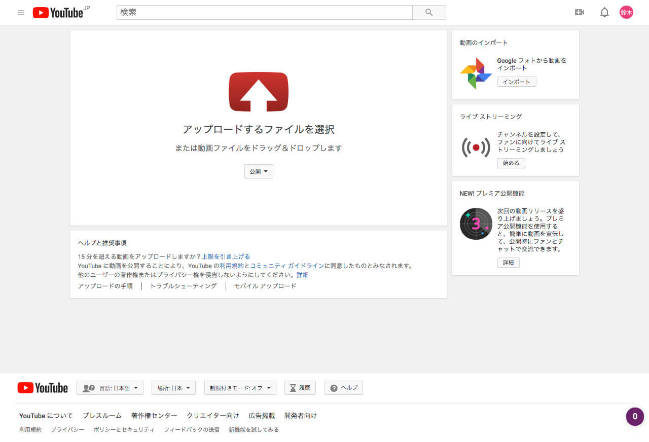Open the 場所: 日本 location dropdown
This screenshot has width=649, height=442.
coord(173,388)
